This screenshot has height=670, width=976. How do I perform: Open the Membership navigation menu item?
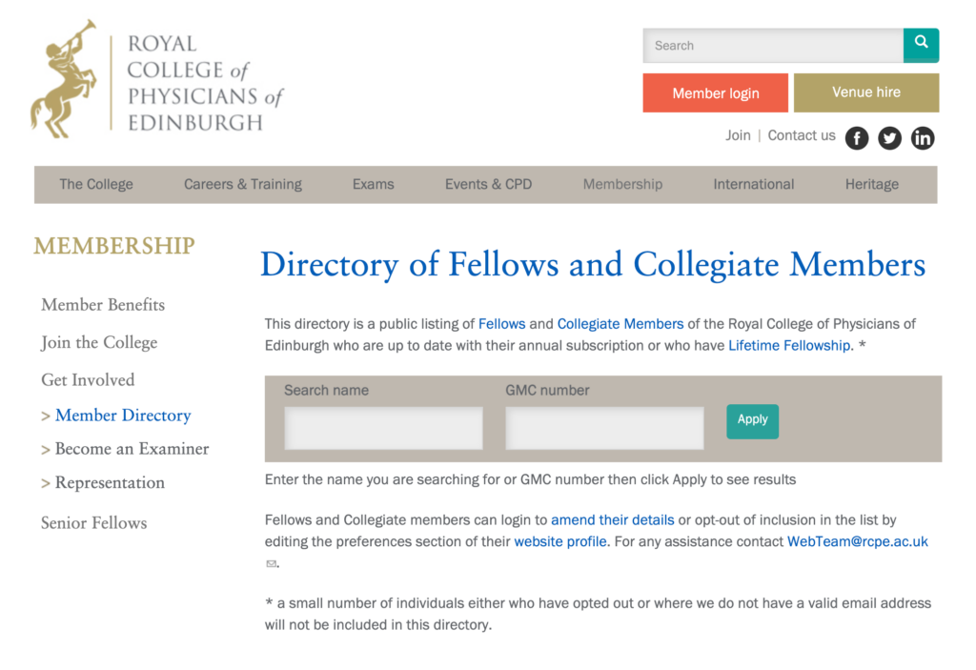[622, 184]
